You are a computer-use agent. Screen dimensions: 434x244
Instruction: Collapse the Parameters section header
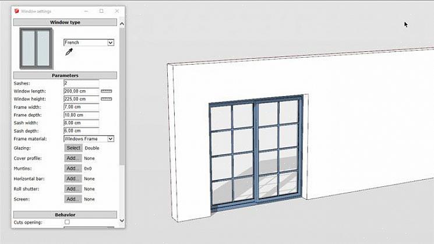(x=65, y=76)
